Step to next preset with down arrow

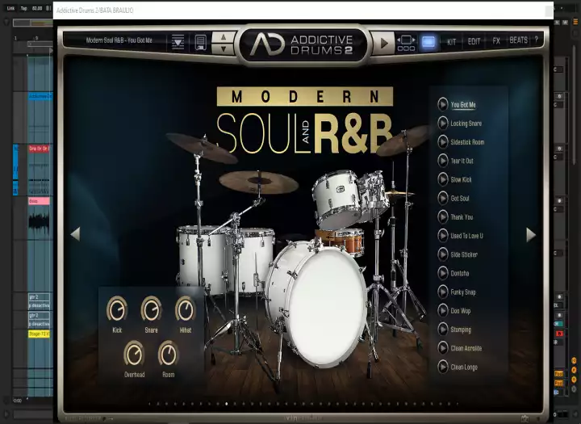tap(223, 48)
